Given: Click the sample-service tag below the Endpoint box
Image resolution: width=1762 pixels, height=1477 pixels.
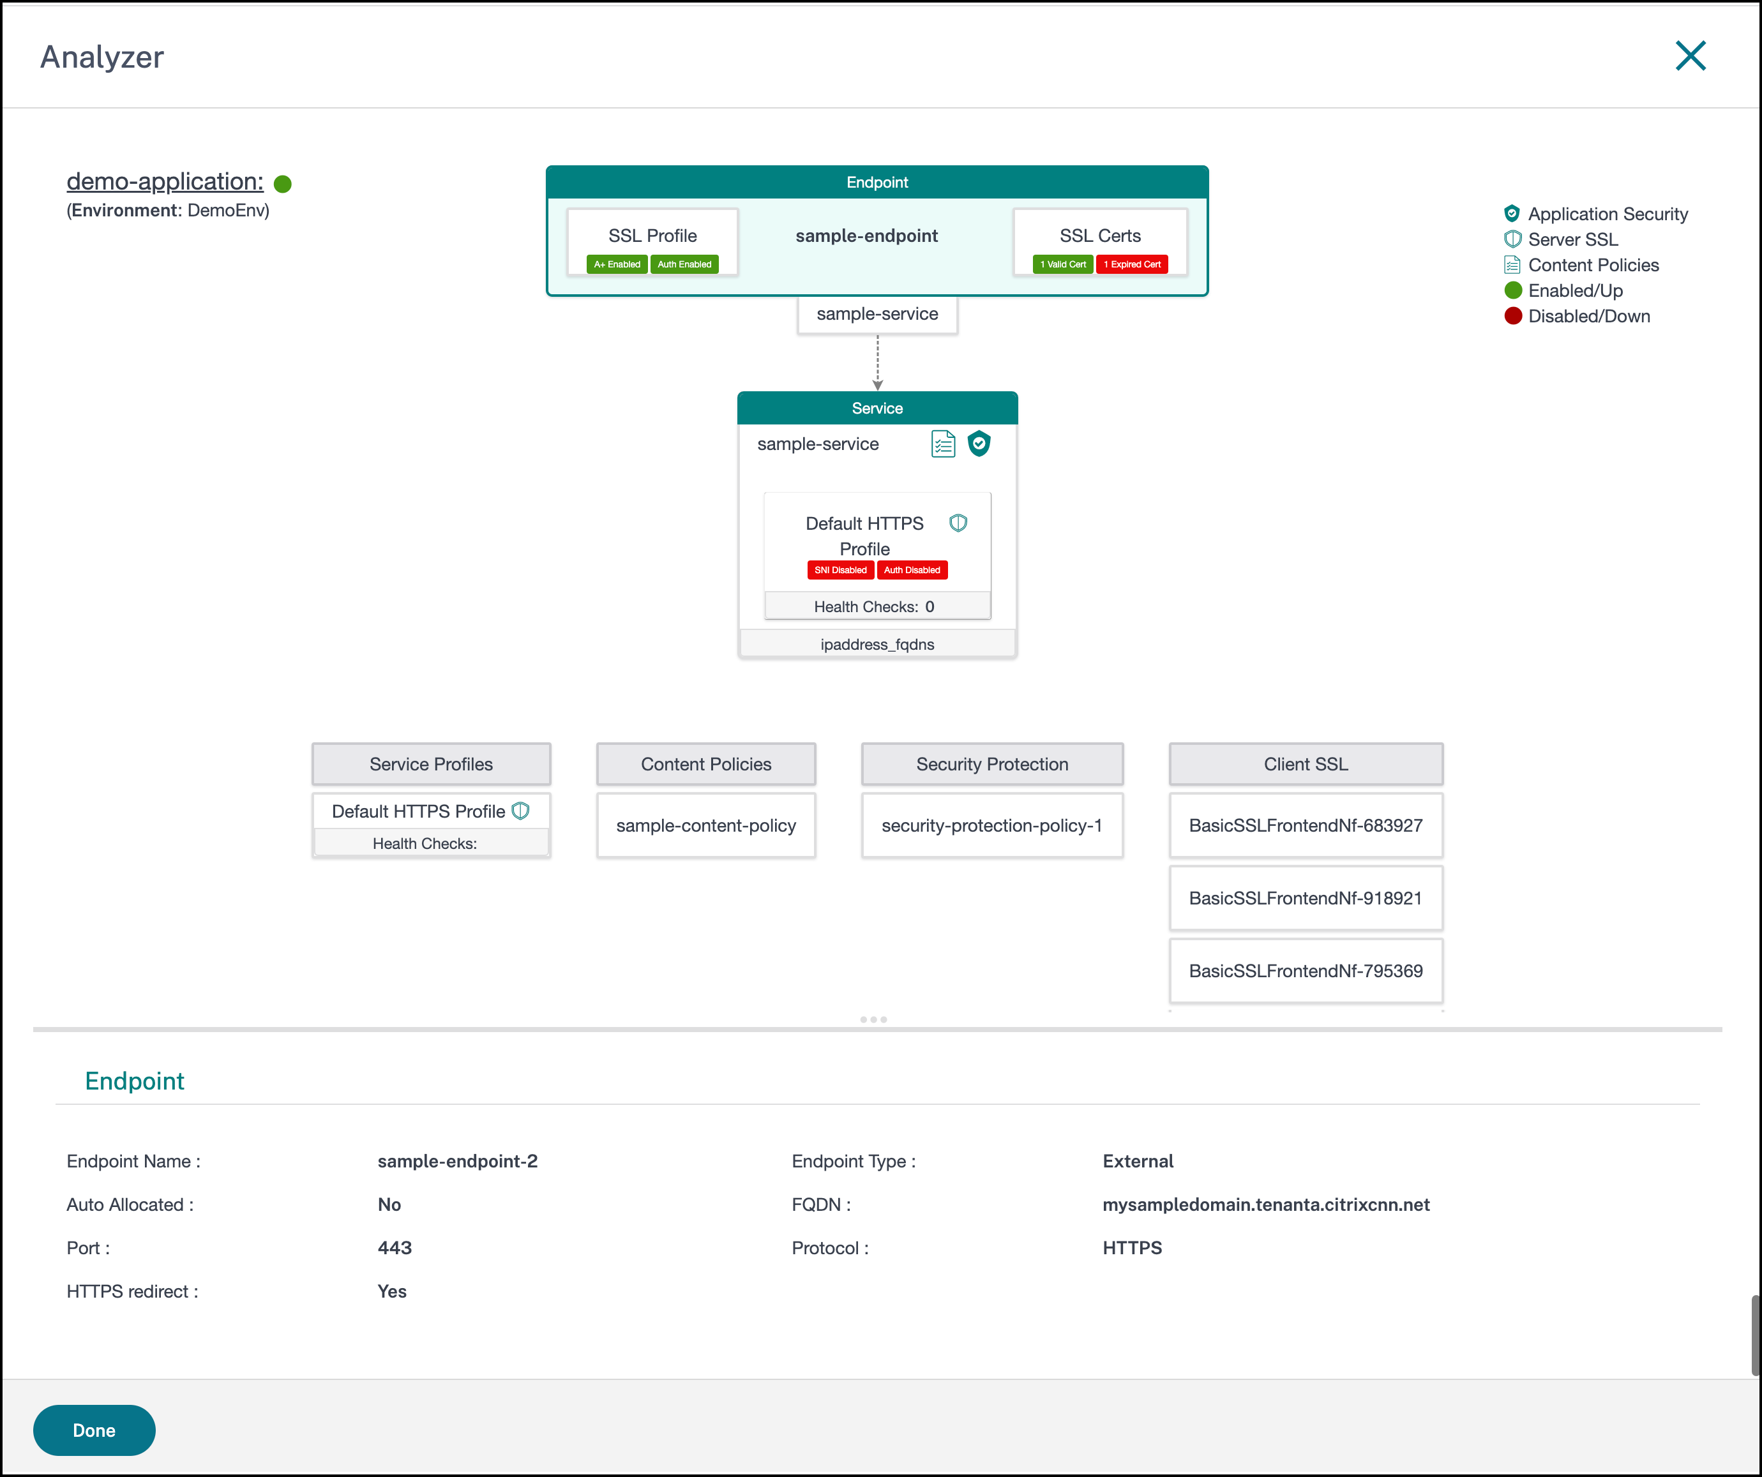Looking at the screenshot, I should (x=877, y=315).
